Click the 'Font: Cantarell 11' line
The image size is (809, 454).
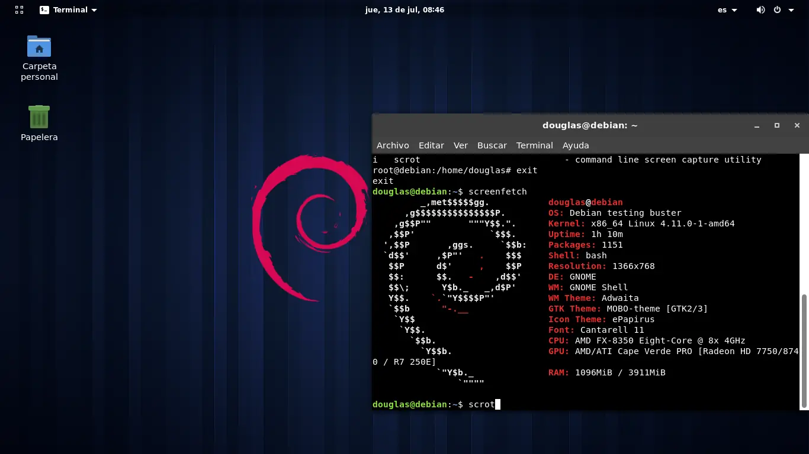click(x=596, y=330)
